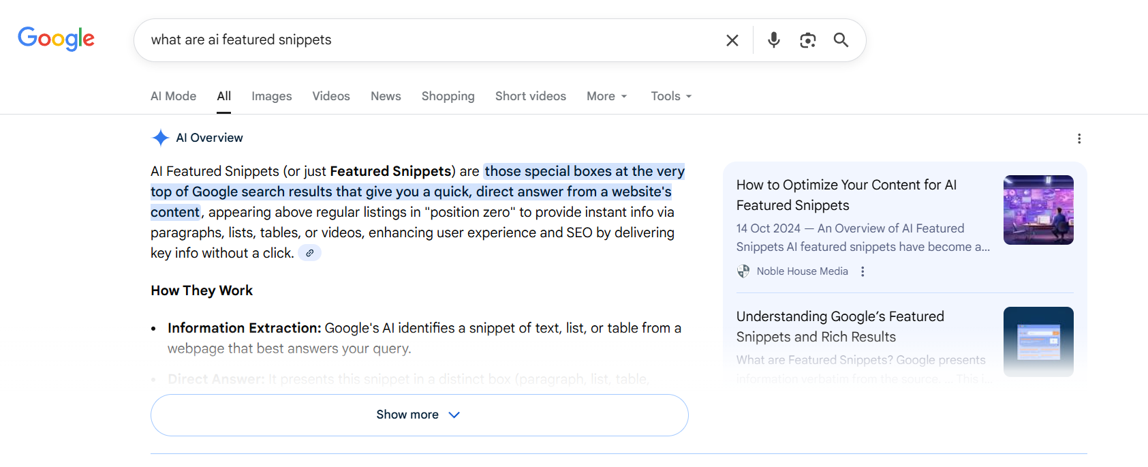Click the purple AI Featured Snippets thumbnail
The image size is (1148, 467).
point(1038,210)
